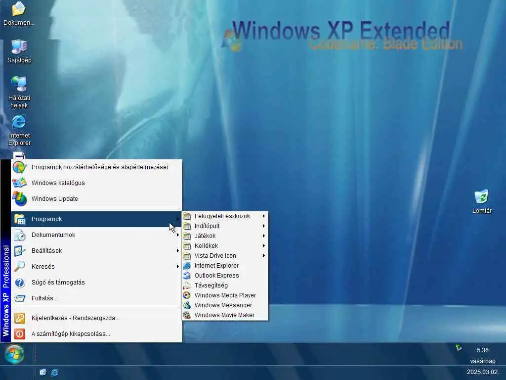Launch Internet Explorer from quick launch
Screen dimensions: 506x380
(54, 372)
